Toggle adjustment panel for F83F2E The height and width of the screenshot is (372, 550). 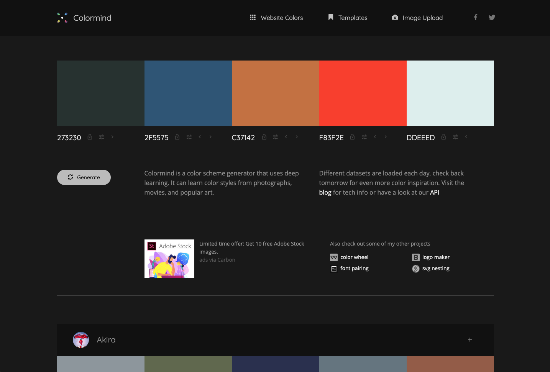364,137
